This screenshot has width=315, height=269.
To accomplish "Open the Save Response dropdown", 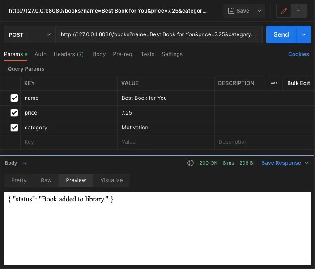I will pyautogui.click(x=285, y=163).
